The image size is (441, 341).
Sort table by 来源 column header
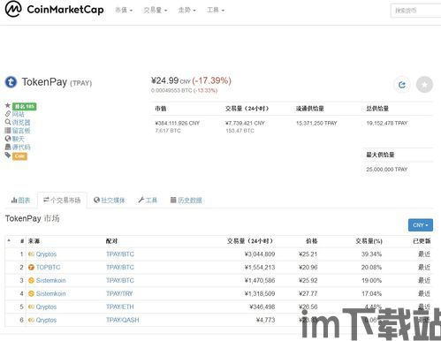point(34,241)
